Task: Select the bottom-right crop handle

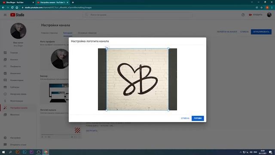Action: (x=168, y=110)
